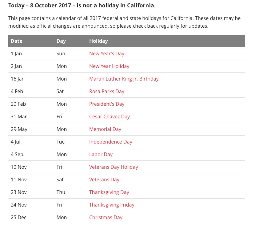Open the Thanksgiving Friday link
275x225 pixels.
coord(112,205)
